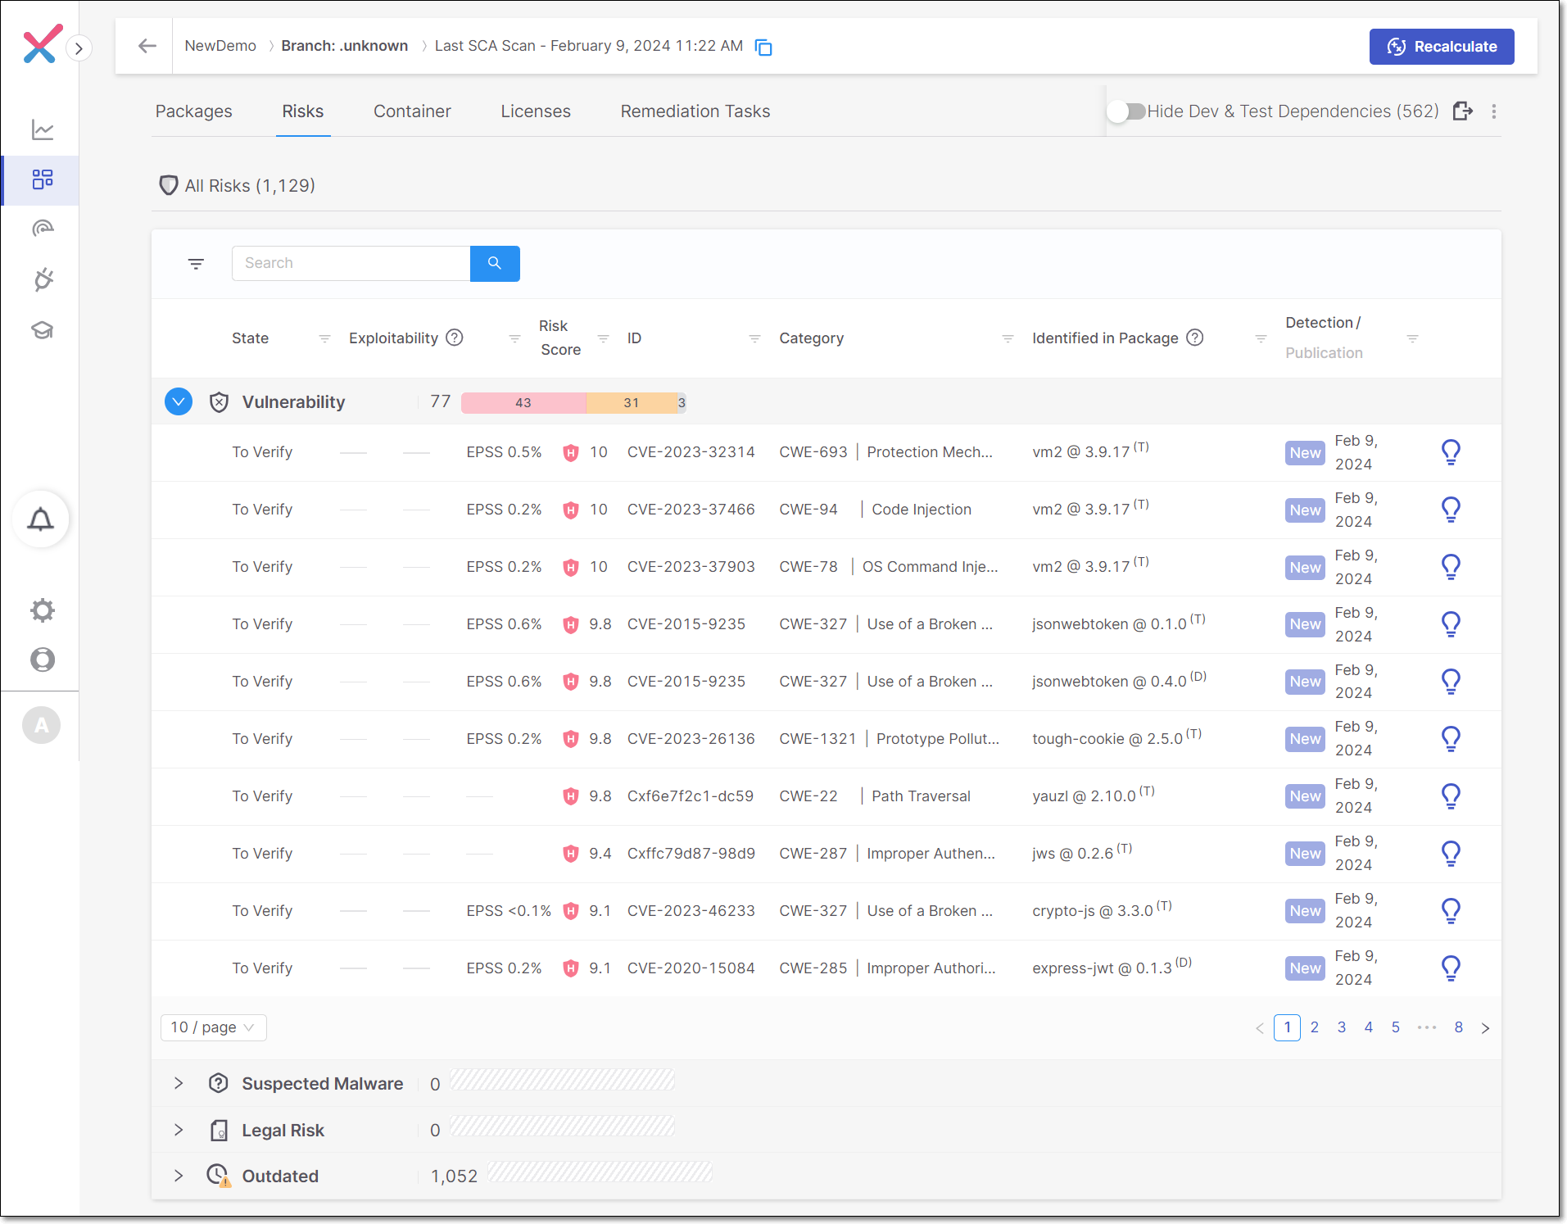The width and height of the screenshot is (1567, 1224).
Task: Click the NewDemo breadcrumb link
Action: [x=220, y=46]
